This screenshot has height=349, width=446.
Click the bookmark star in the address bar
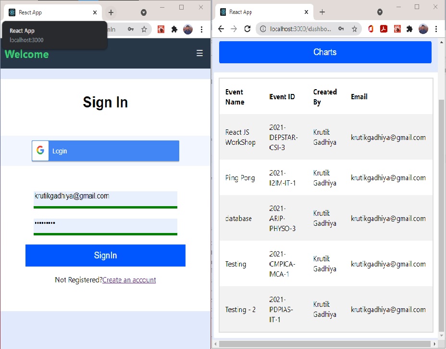355,29
